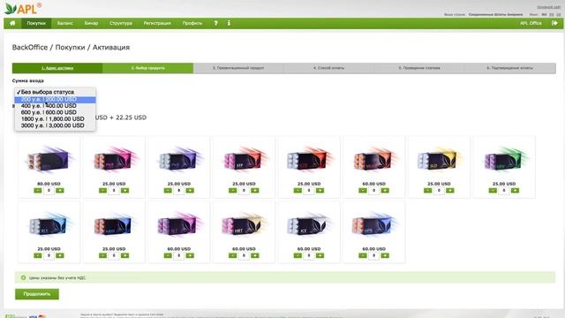Choose 'Без выбора статуса' in dropdown list
565x318 pixels.
[55, 92]
